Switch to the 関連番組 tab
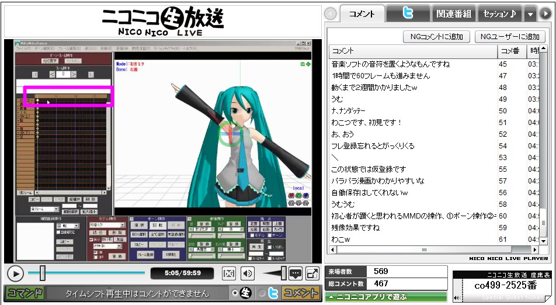556x305 pixels. point(454,14)
